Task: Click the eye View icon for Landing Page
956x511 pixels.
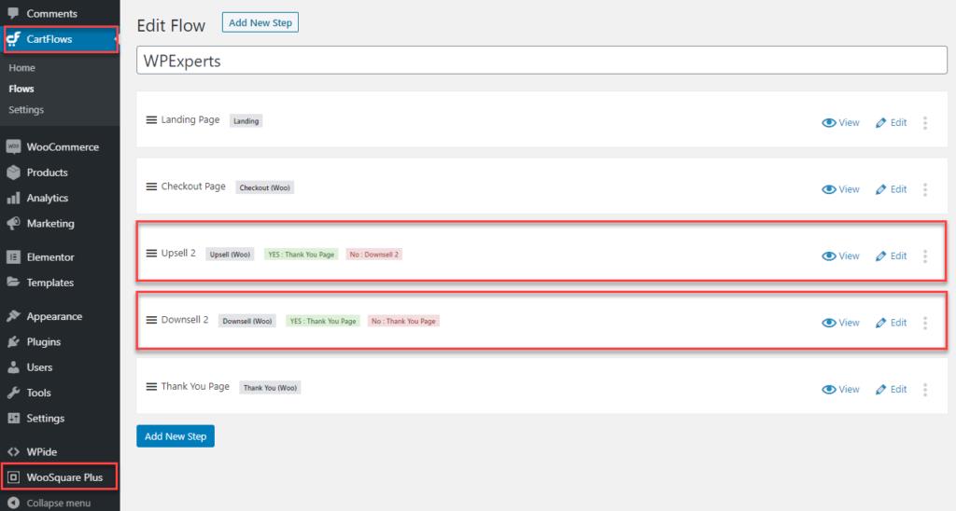Action: tap(828, 122)
